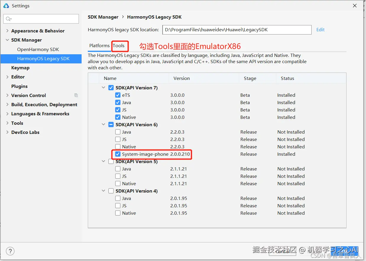Image resolution: width=366 pixels, height=261 pixels.
Task: Click the DevEco app icon in title bar
Action: 6,6
